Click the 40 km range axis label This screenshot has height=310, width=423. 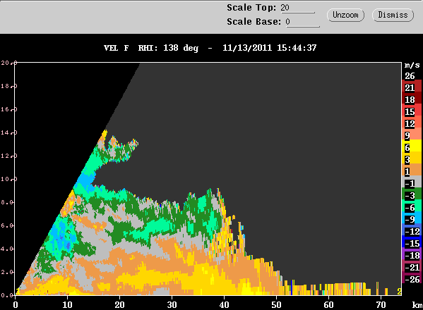point(224,304)
